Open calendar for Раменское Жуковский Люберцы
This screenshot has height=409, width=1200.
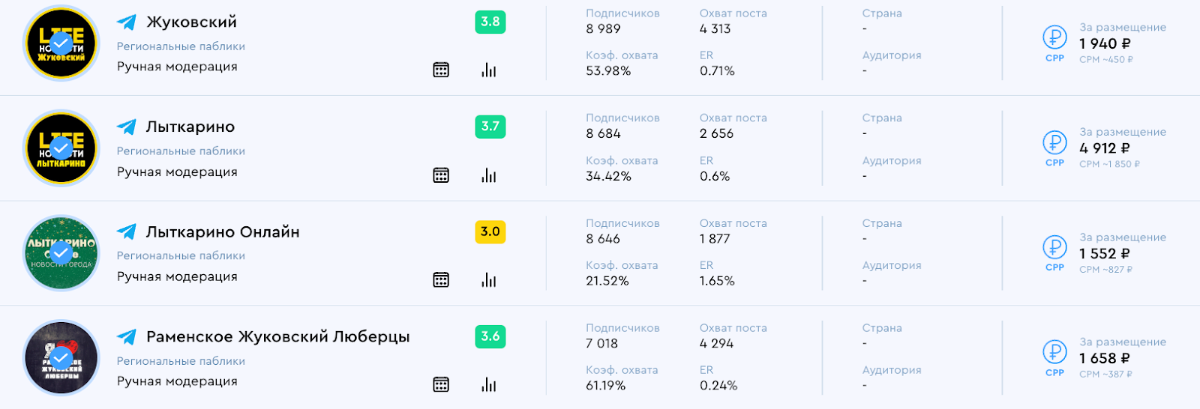[441, 385]
